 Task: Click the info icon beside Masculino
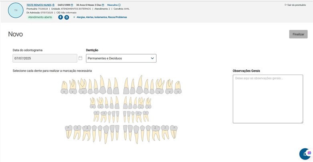(119, 5)
